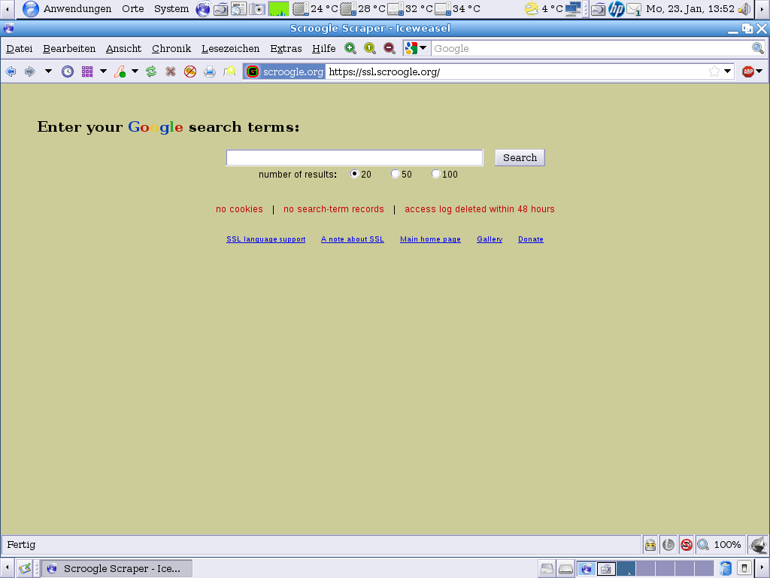The width and height of the screenshot is (770, 578).
Task: Click the red no-script status bar icon
Action: click(x=687, y=545)
